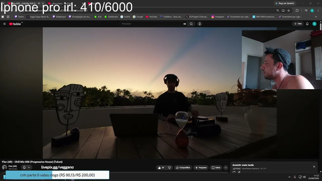Open more actions ellipsis under the video
Viewport: 322px width, 181px height.
point(226,168)
